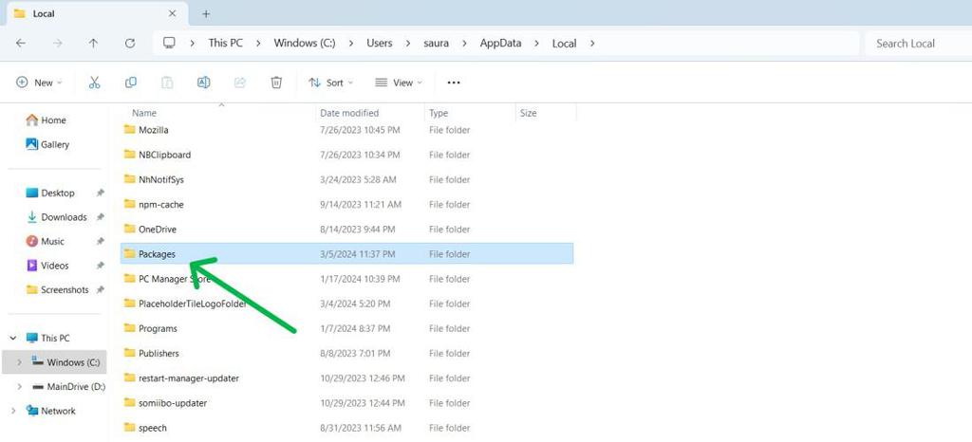The image size is (972, 442).
Task: Close the Local tab
Action: pos(173,13)
